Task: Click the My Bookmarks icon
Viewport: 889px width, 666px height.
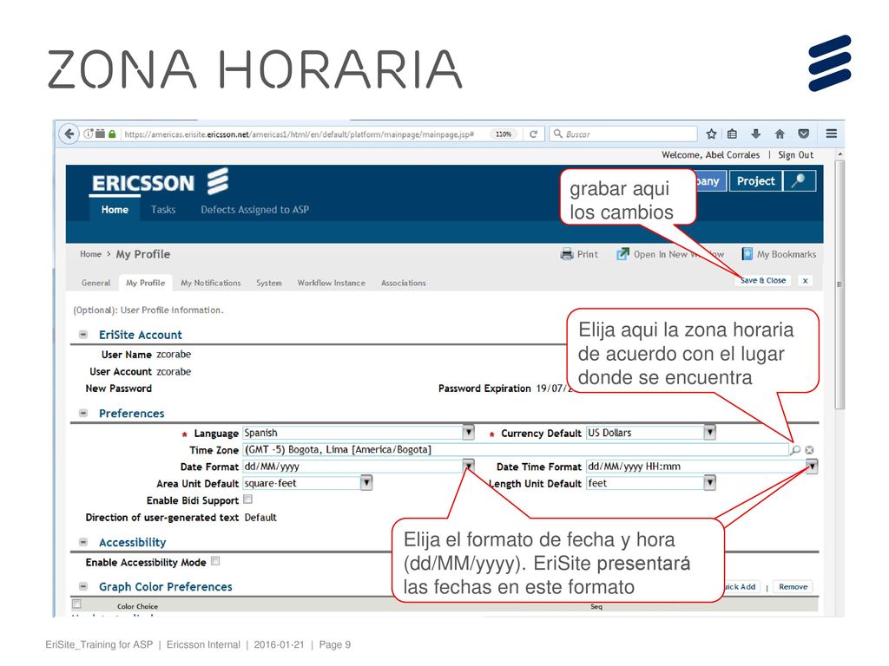Action: 747,254
